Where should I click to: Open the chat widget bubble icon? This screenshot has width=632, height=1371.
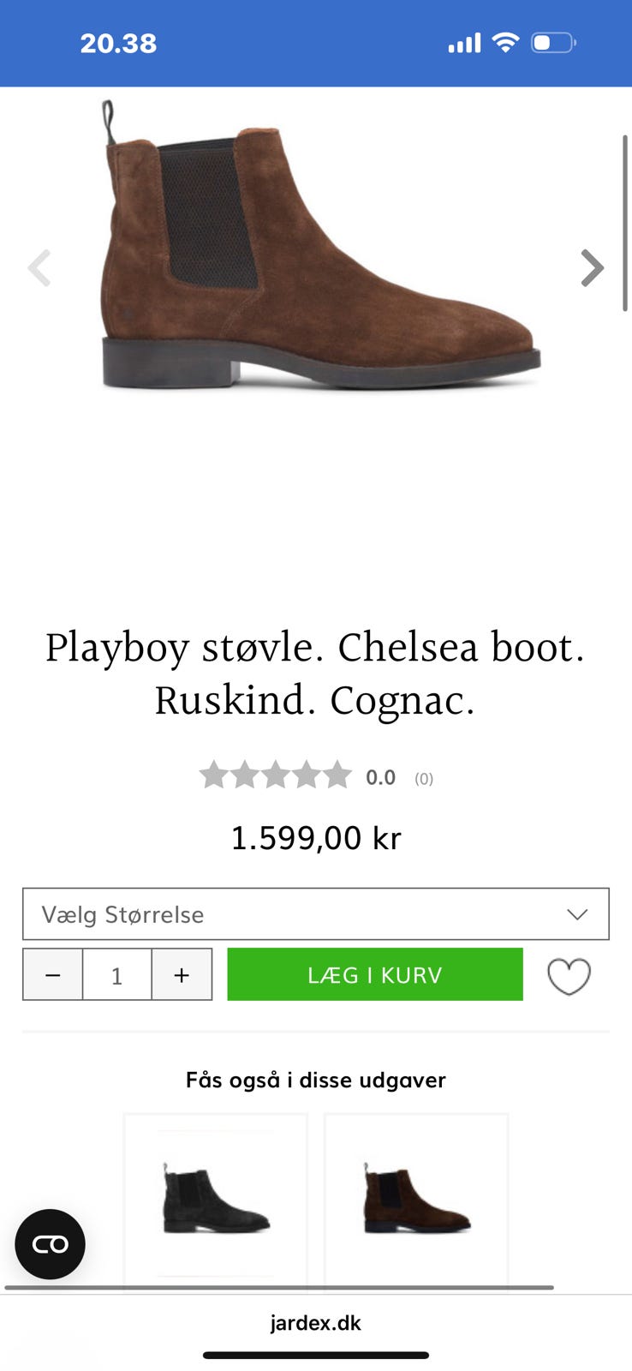(50, 1243)
